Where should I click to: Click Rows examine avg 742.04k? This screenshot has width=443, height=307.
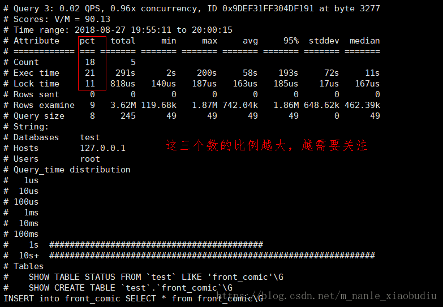[x=240, y=105]
